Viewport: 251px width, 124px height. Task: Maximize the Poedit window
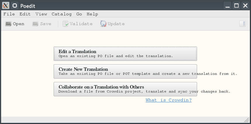point(236,5)
